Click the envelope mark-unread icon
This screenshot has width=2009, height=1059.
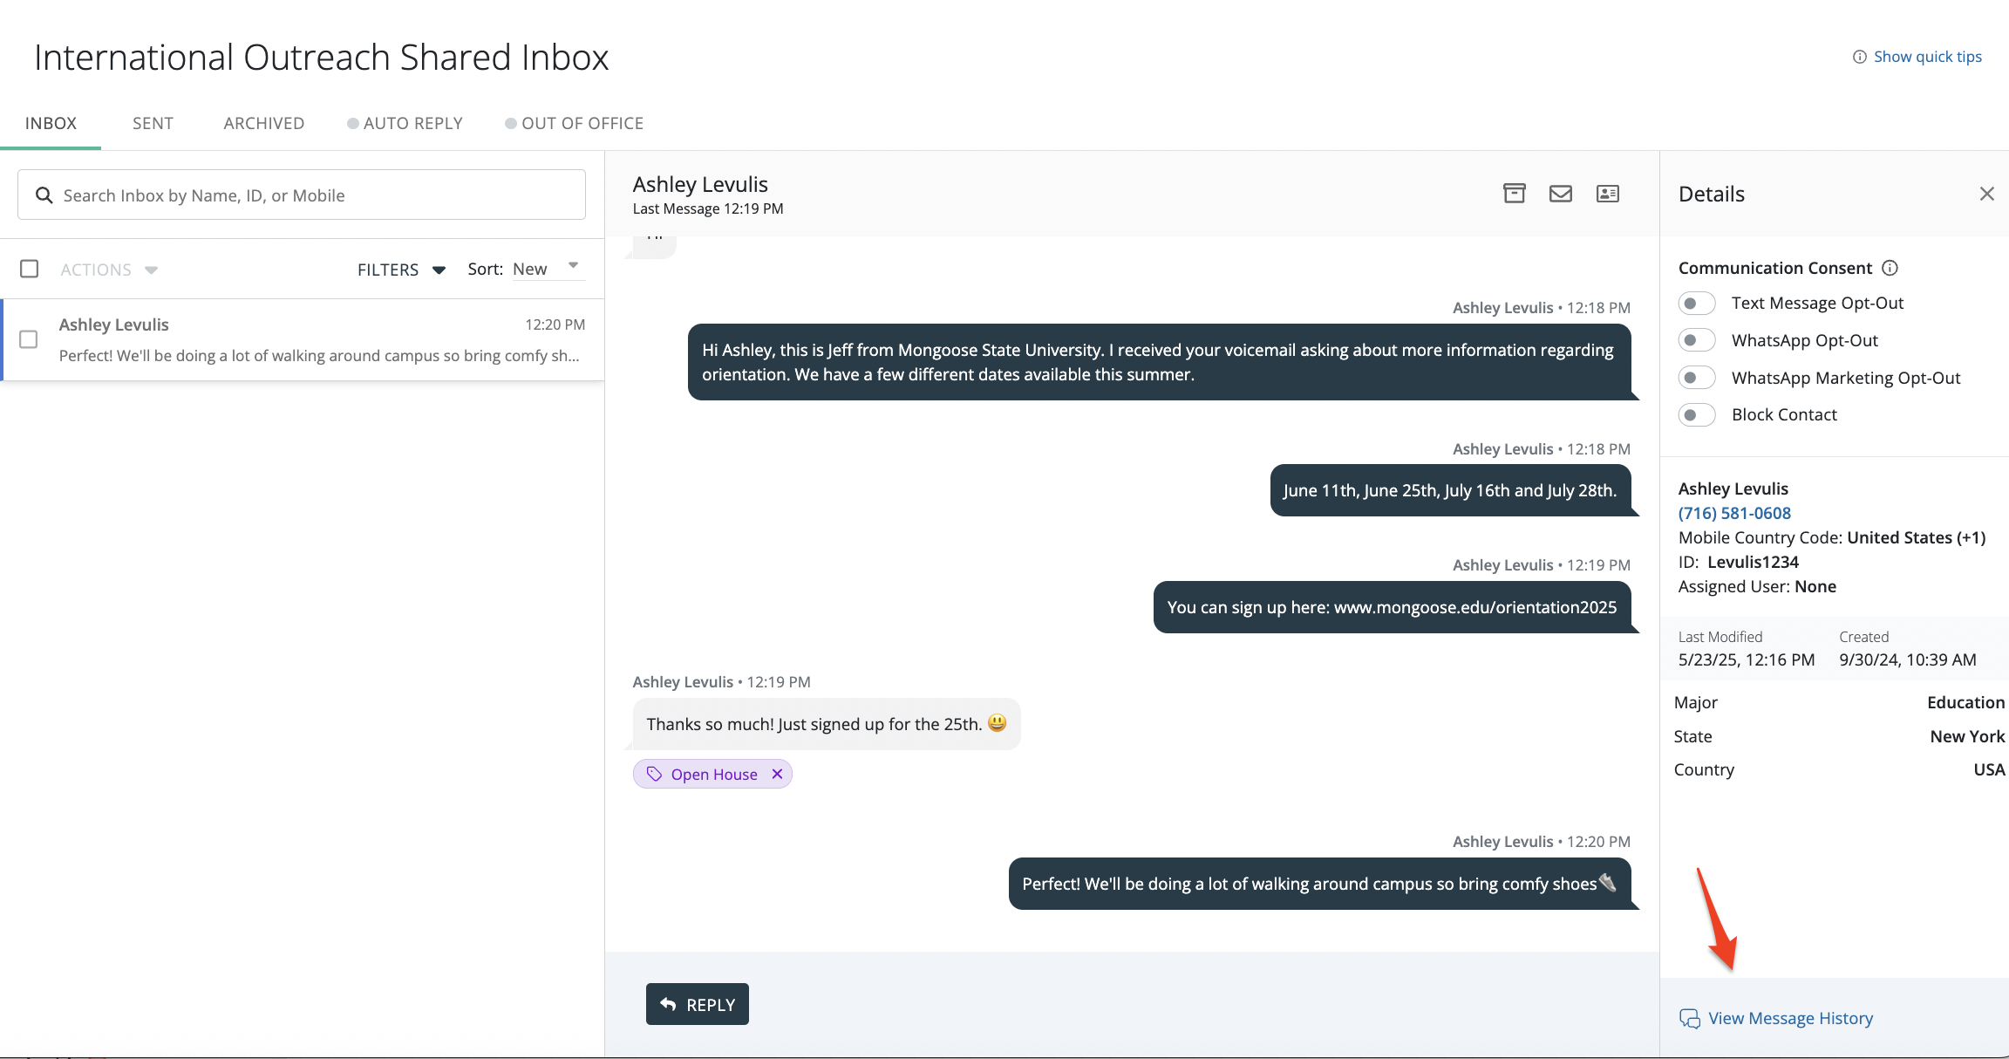[x=1561, y=194]
